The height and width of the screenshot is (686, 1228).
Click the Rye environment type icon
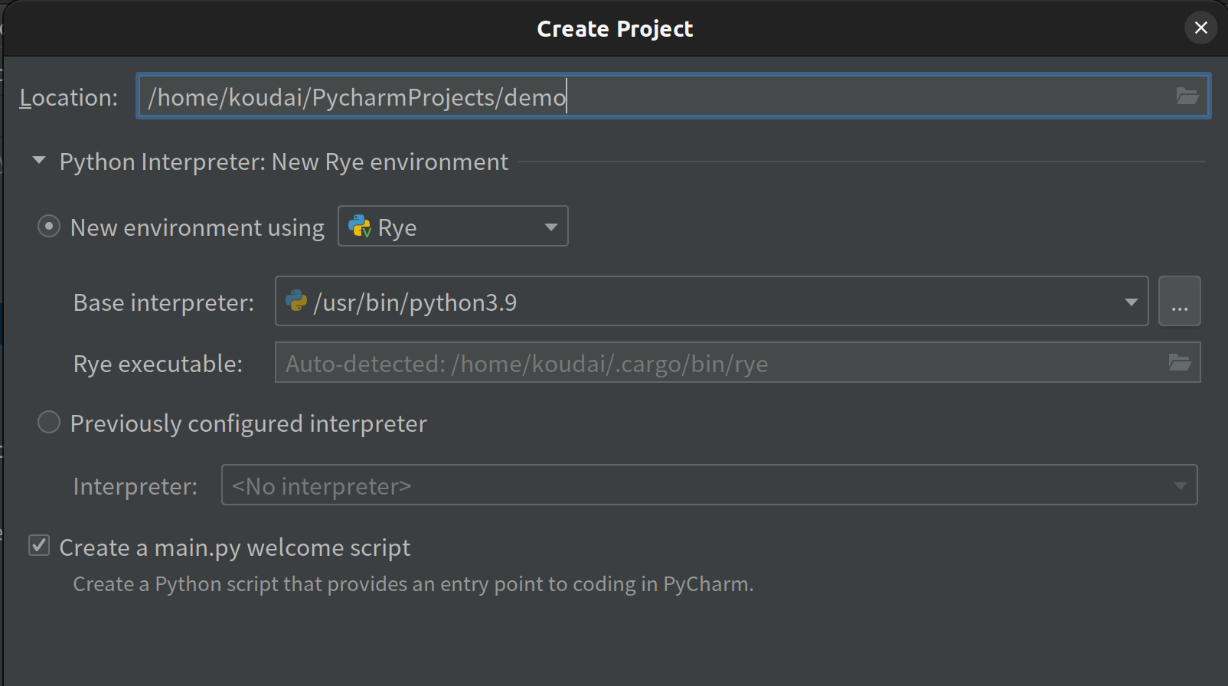(x=359, y=226)
